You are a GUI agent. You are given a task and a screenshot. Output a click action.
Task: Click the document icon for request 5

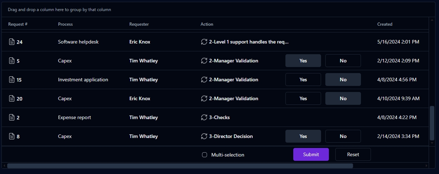(x=12, y=61)
